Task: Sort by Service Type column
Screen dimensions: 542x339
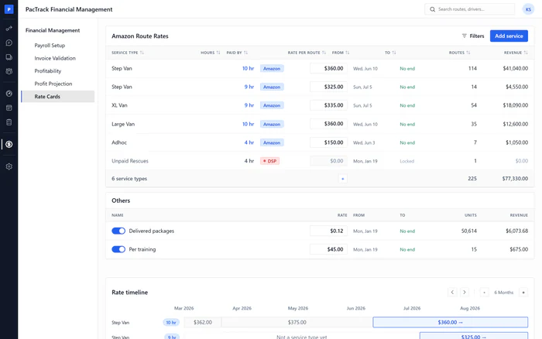Action: pyautogui.click(x=128, y=53)
